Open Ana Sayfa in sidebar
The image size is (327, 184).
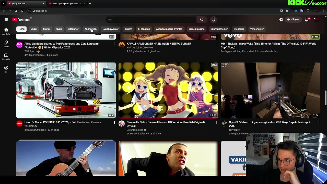click(x=6, y=31)
